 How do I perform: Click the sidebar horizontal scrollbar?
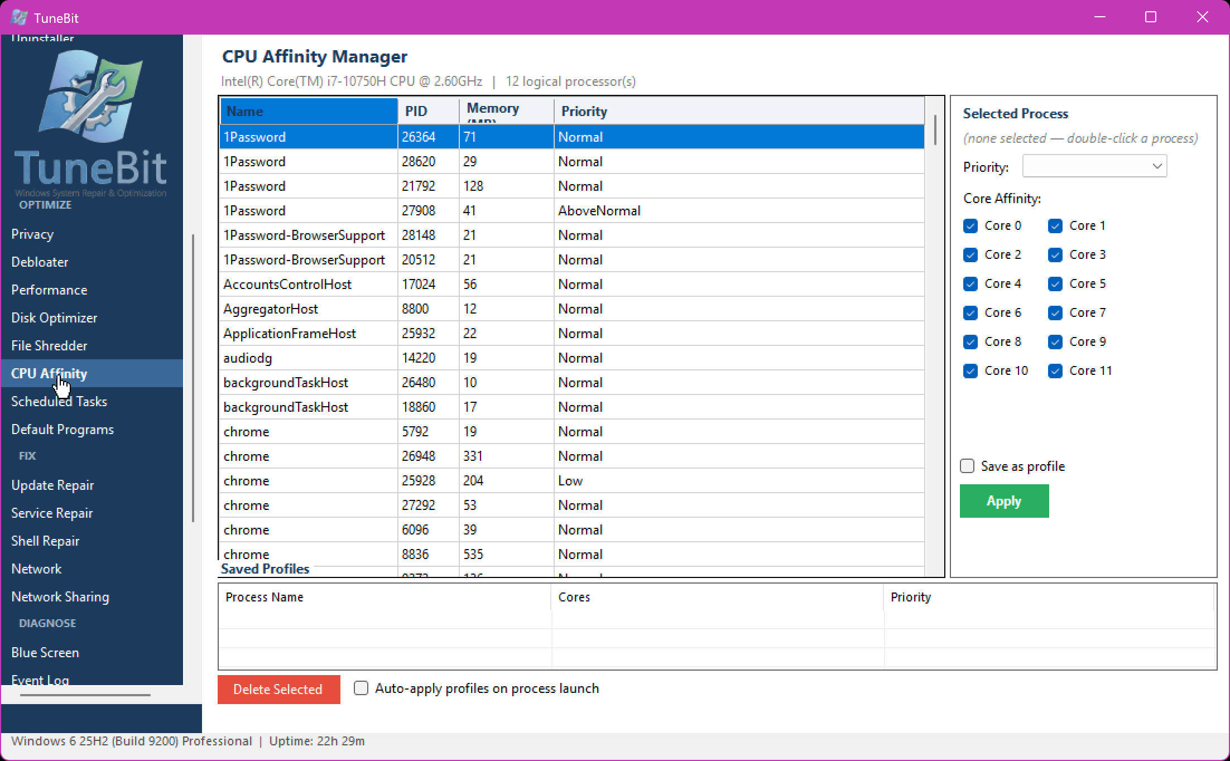click(x=85, y=695)
